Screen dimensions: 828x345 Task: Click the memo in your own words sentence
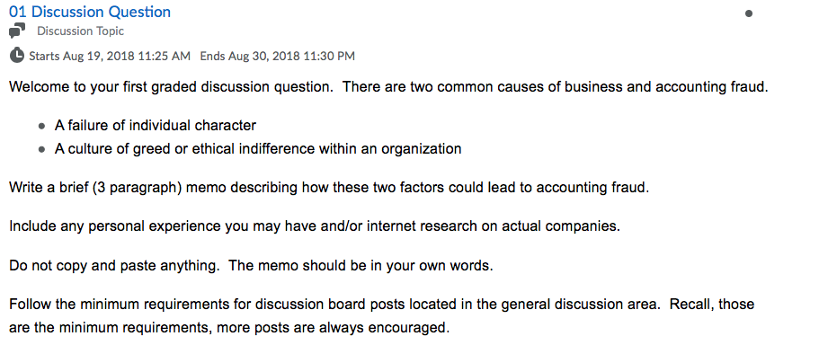point(361,266)
